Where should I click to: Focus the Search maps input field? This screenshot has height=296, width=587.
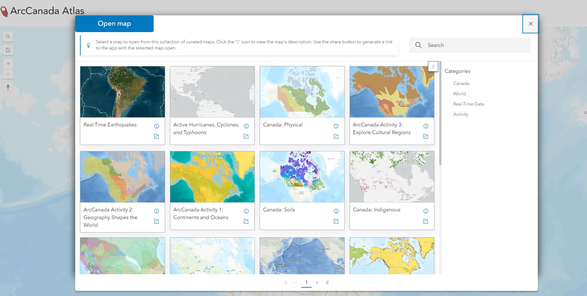(470, 45)
